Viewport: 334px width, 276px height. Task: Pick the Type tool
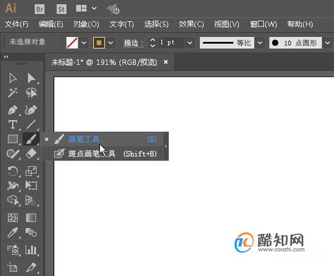point(13,124)
